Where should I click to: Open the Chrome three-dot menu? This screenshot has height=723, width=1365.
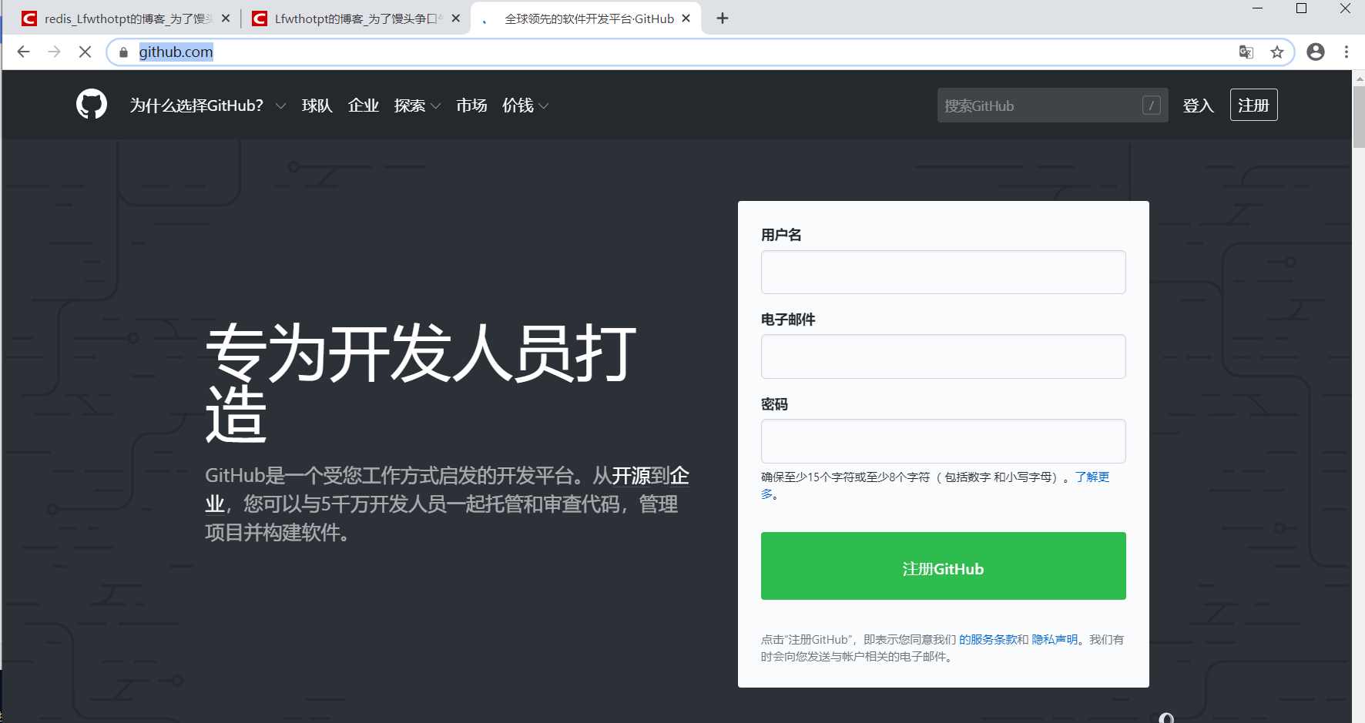coord(1347,52)
